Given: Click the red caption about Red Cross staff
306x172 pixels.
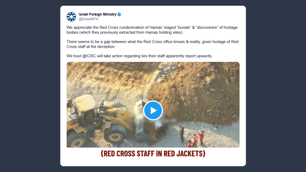Looking at the screenshot, I should (x=153, y=154).
